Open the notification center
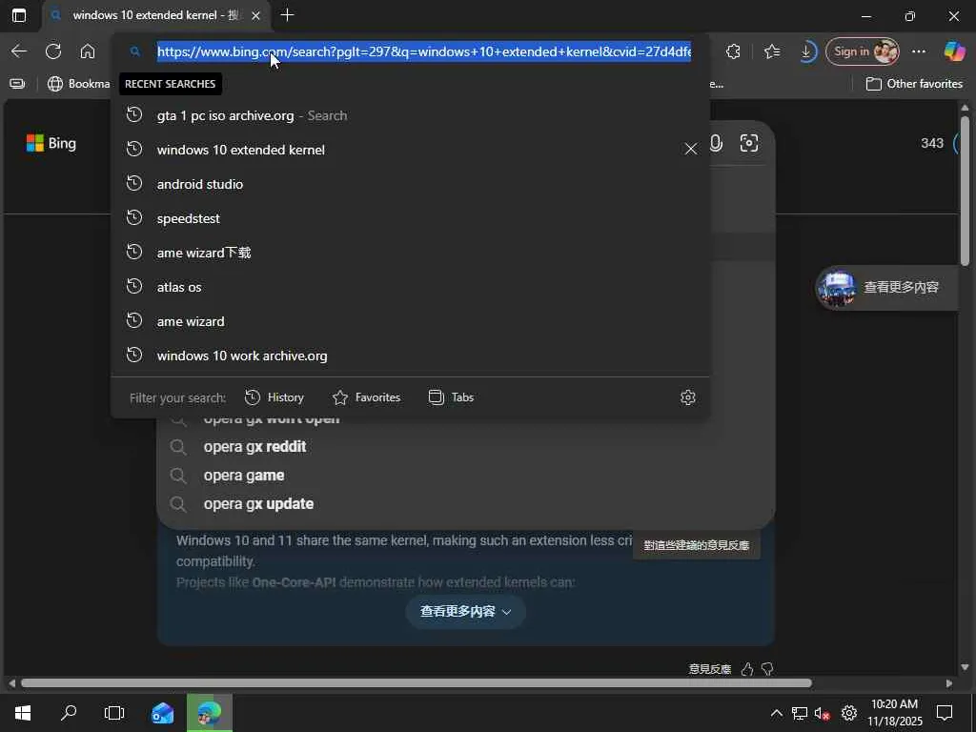976x732 pixels. pyautogui.click(x=945, y=713)
